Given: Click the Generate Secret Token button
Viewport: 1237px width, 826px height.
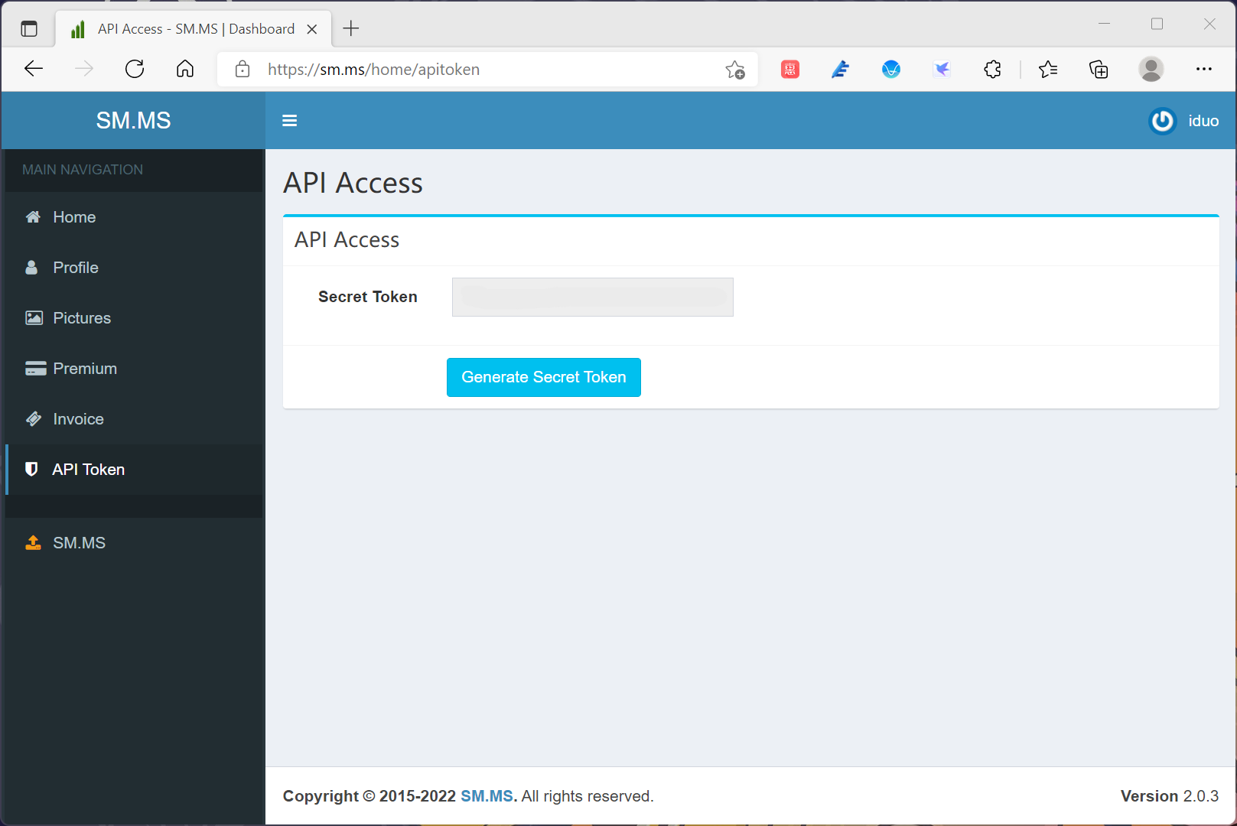Looking at the screenshot, I should click(544, 377).
